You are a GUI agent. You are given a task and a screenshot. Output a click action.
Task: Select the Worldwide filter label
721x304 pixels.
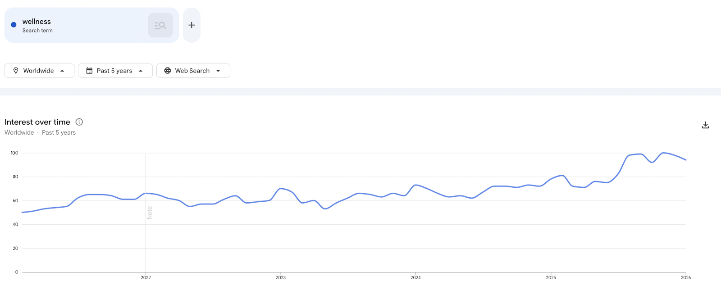tap(38, 71)
